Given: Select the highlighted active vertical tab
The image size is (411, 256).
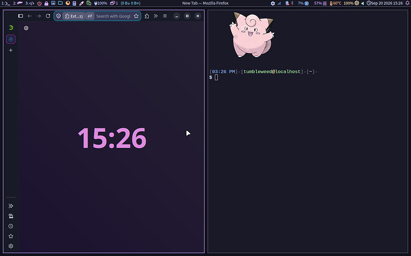Looking at the screenshot, I should [11, 39].
